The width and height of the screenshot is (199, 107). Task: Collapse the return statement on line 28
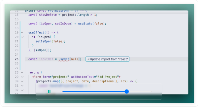click(22, 72)
